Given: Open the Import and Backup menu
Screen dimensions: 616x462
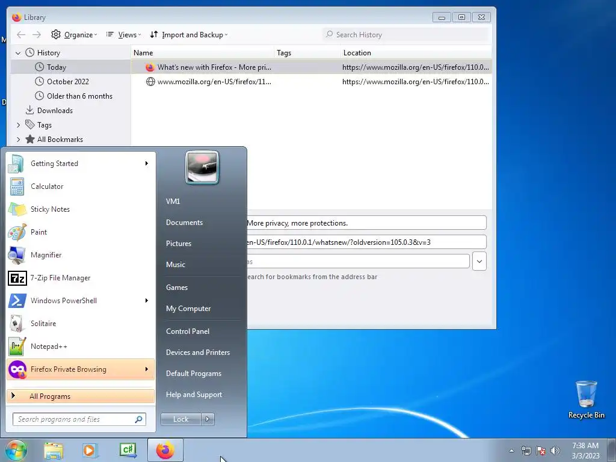Looking at the screenshot, I should (188, 34).
